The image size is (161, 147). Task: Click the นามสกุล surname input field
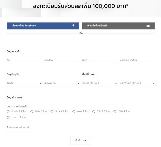tap(62, 60)
